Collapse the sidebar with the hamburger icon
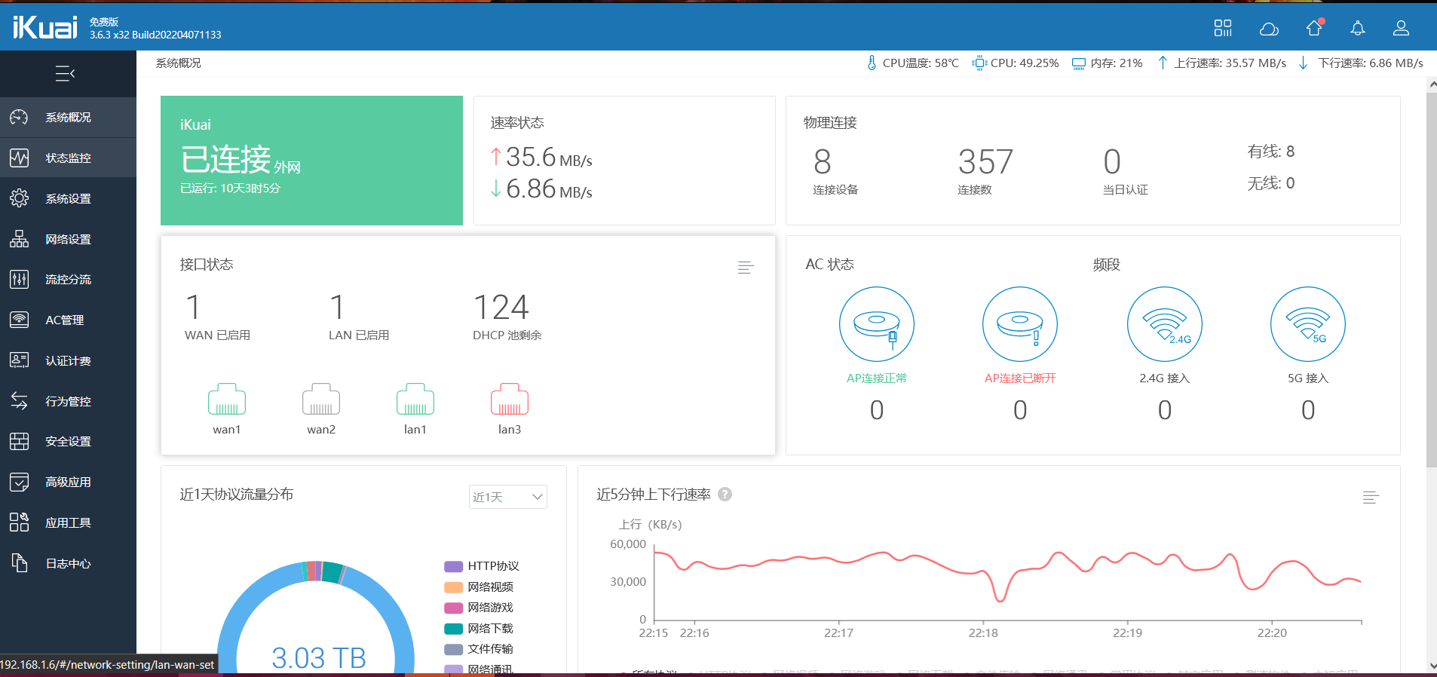The image size is (1437, 677). [66, 73]
